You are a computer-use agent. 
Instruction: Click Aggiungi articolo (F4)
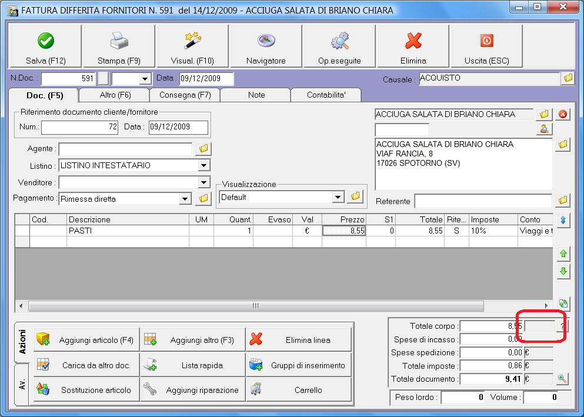pyautogui.click(x=86, y=340)
